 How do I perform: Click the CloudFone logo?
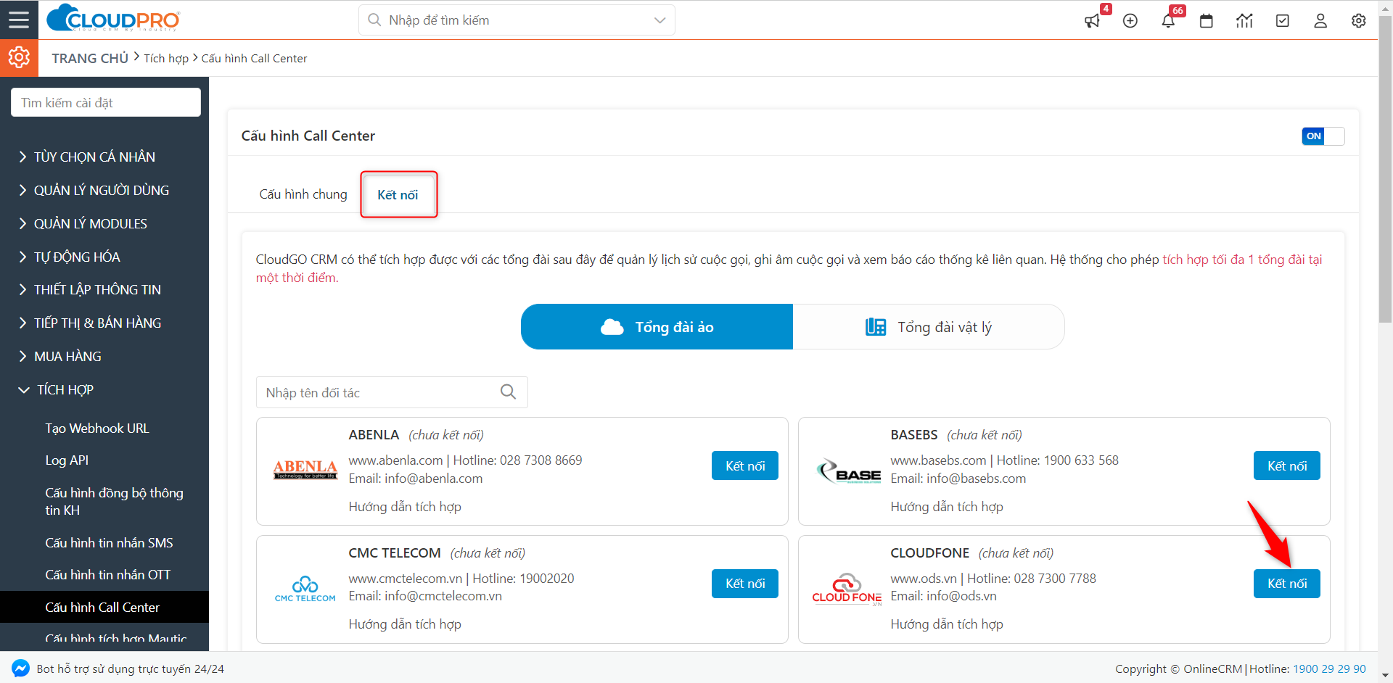tap(847, 589)
